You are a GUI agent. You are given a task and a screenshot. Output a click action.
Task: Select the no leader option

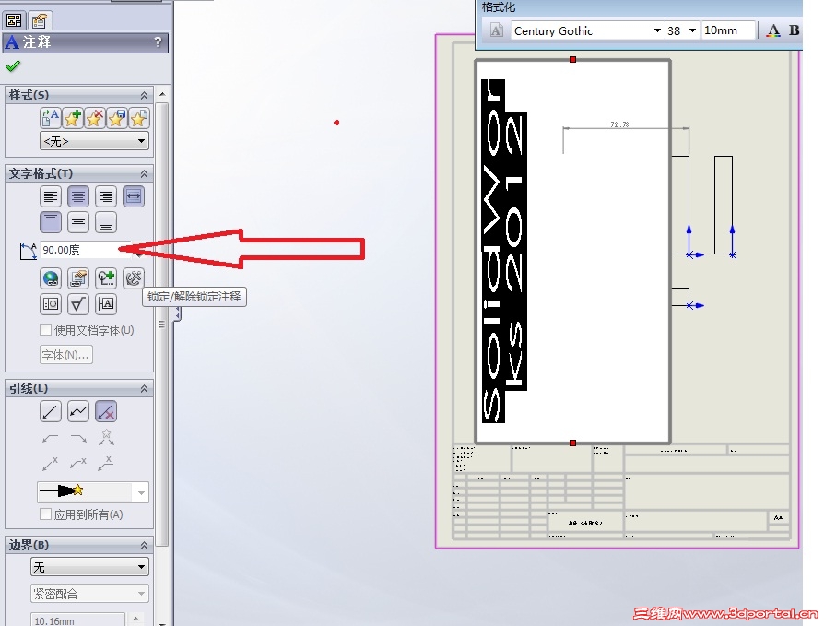click(x=106, y=411)
